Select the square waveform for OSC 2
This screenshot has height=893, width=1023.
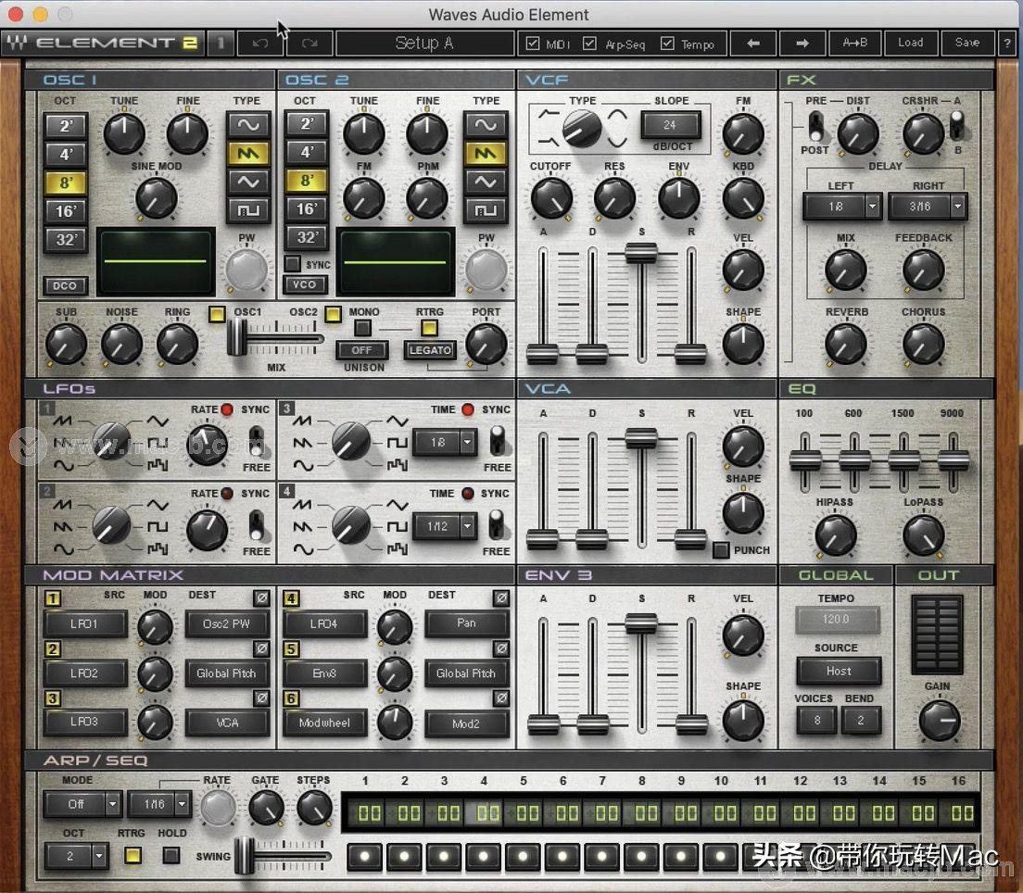tap(486, 210)
